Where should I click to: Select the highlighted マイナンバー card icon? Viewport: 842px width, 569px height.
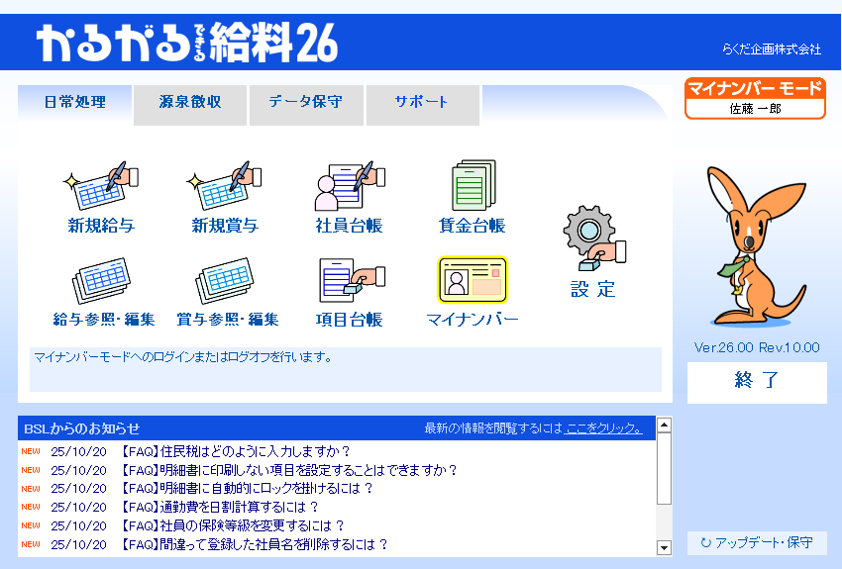[x=473, y=280]
